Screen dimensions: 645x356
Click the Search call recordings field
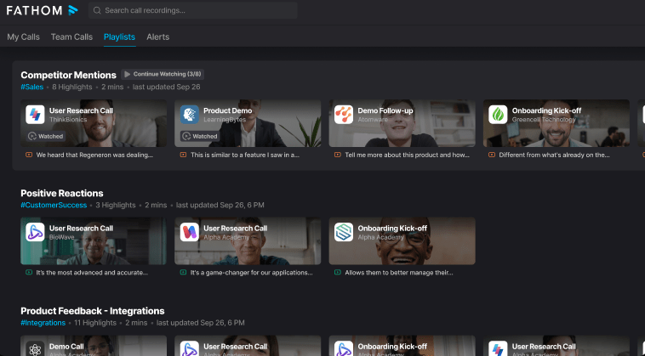pyautogui.click(x=193, y=10)
